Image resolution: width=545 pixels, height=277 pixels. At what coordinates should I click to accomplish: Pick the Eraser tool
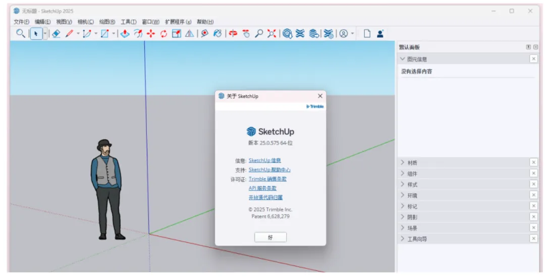tap(56, 33)
